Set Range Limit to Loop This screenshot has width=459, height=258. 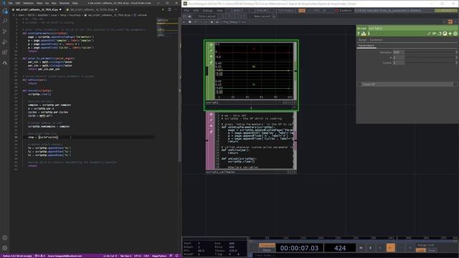(421, 250)
